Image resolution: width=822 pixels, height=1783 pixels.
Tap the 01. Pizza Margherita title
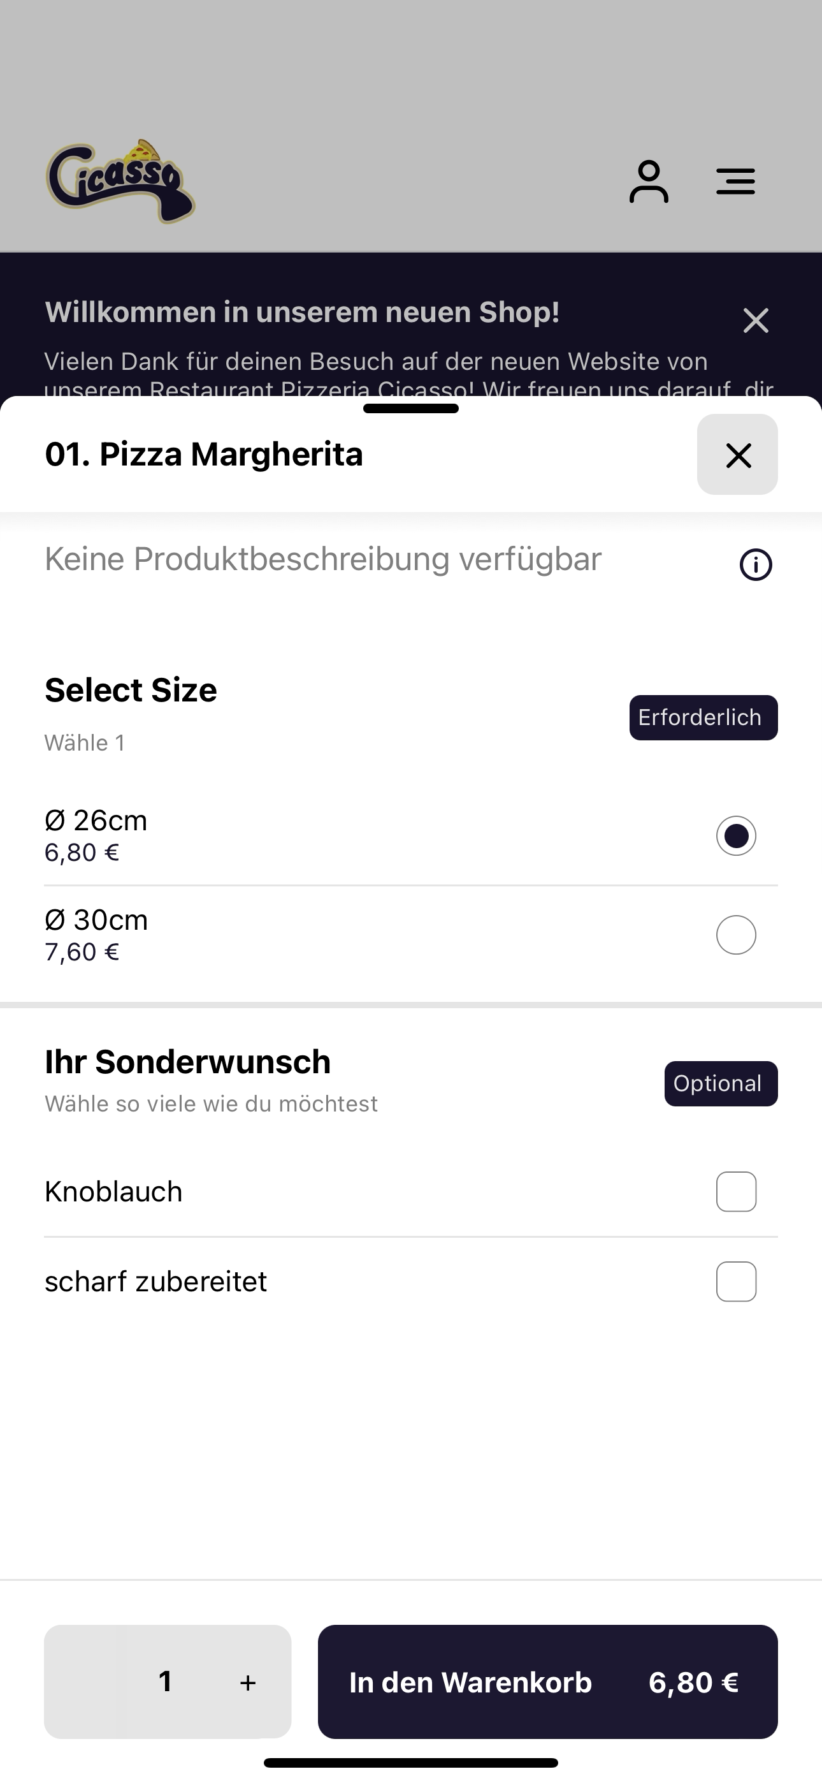pyautogui.click(x=203, y=455)
